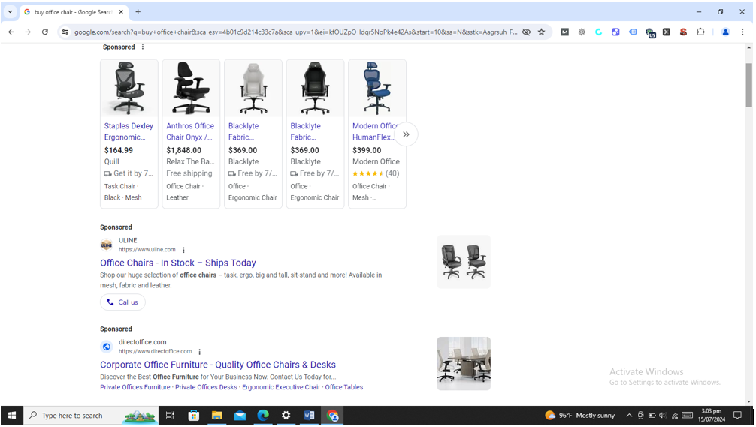
Task: Open Microsoft Store from the taskbar
Action: [193, 416]
